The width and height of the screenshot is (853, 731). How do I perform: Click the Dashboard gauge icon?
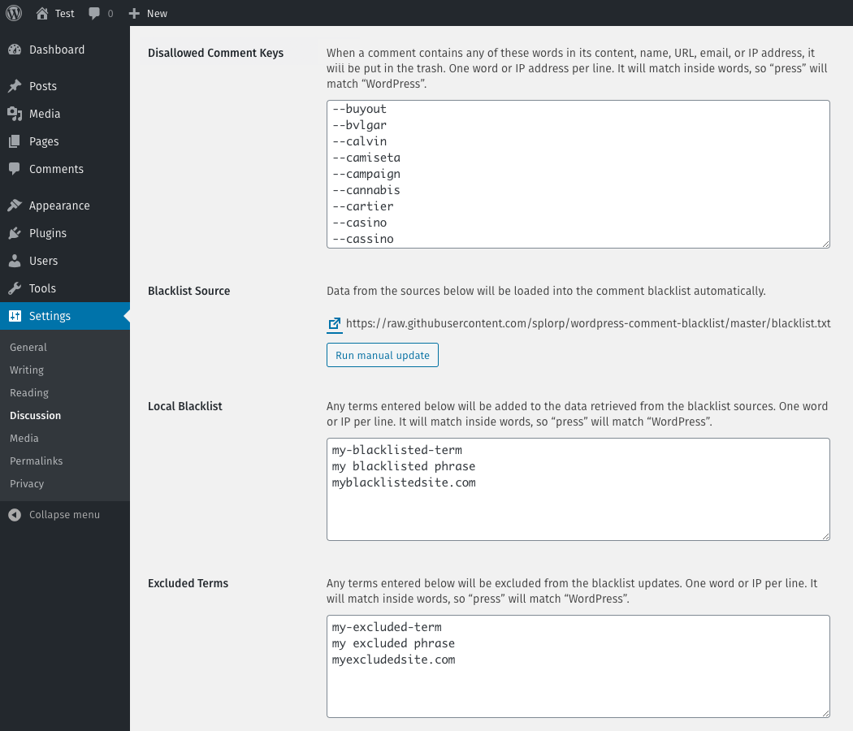pos(15,50)
